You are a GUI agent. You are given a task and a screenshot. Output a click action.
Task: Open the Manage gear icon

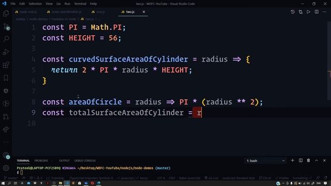coord(6,168)
